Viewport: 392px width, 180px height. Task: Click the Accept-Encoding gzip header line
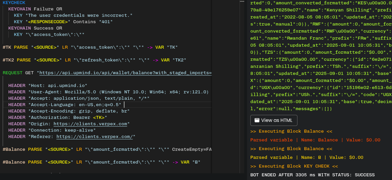click(x=69, y=111)
